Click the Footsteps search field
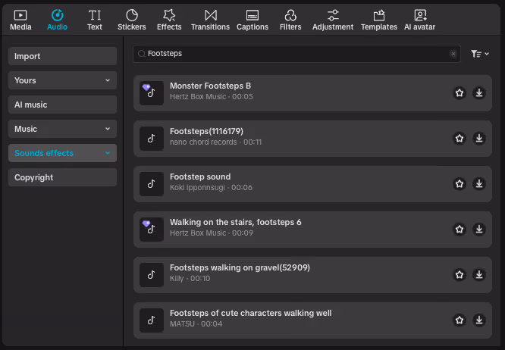505x350 pixels. click(x=296, y=54)
